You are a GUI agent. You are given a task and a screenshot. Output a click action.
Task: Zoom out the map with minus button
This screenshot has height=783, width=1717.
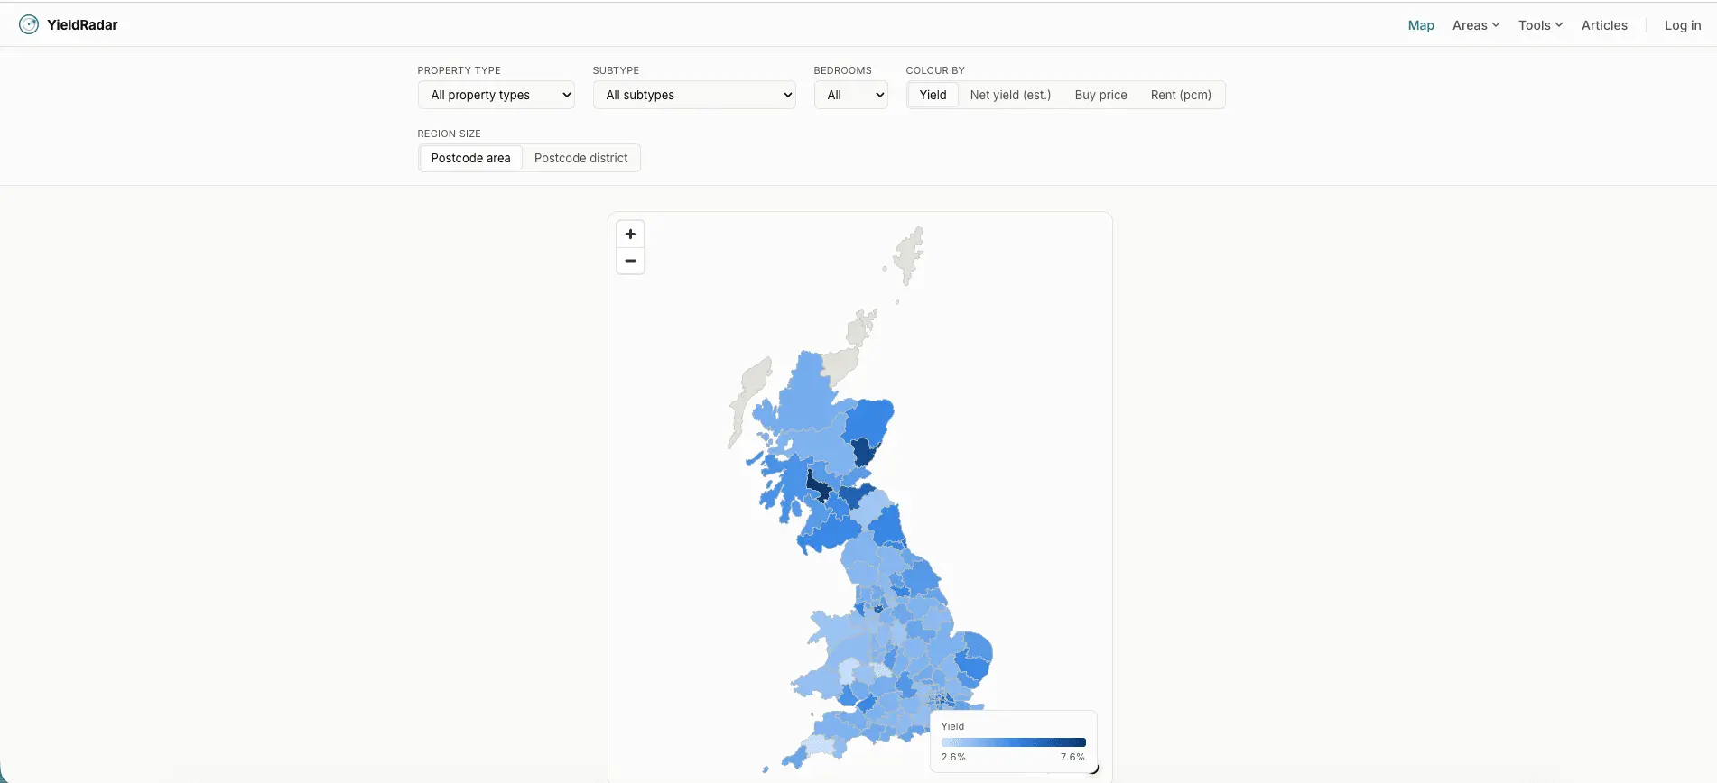coord(630,261)
